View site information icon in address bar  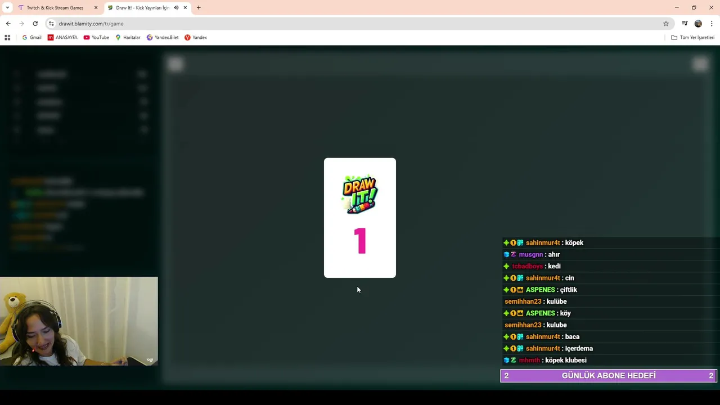coord(51,24)
